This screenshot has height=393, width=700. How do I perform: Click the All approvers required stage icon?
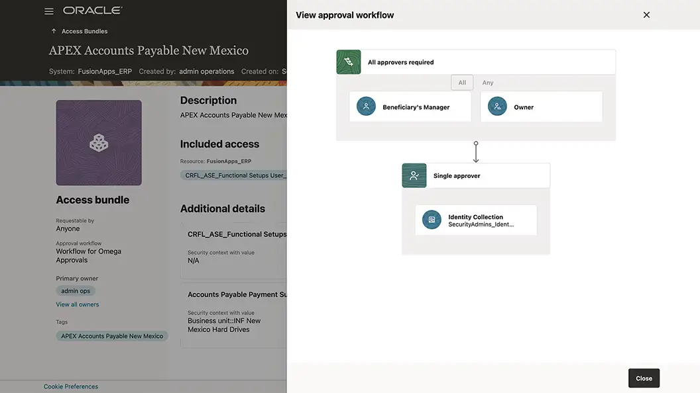(x=349, y=62)
